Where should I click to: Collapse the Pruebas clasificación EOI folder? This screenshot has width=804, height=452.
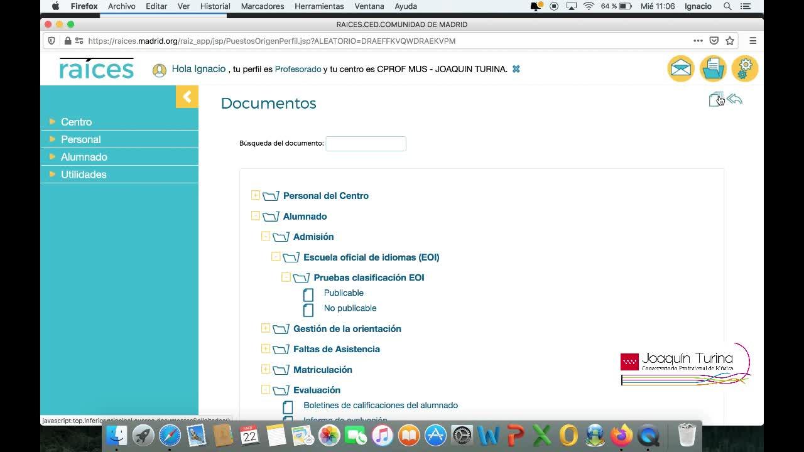[x=285, y=277]
